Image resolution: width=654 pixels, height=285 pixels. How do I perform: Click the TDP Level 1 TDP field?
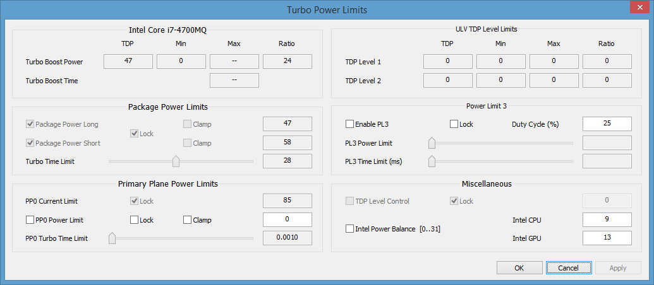tap(447, 62)
